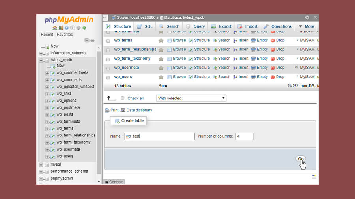355x199 pixels.
Task: Switch to Recent tables list
Action: tap(47, 35)
